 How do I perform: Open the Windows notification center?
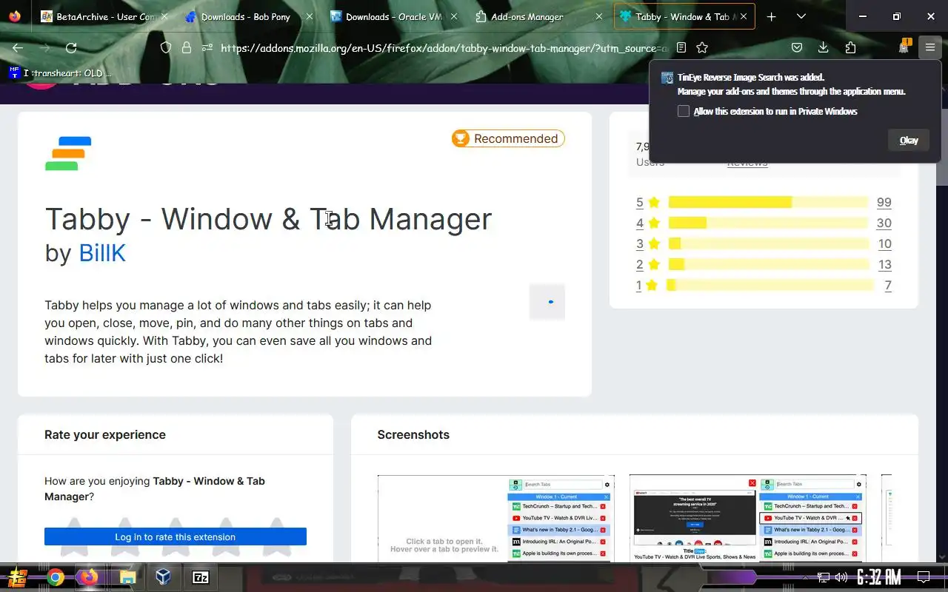[x=924, y=577]
